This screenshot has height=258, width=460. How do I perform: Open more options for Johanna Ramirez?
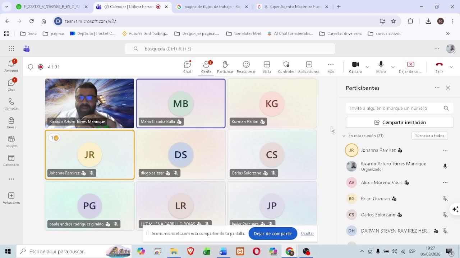coord(445,150)
